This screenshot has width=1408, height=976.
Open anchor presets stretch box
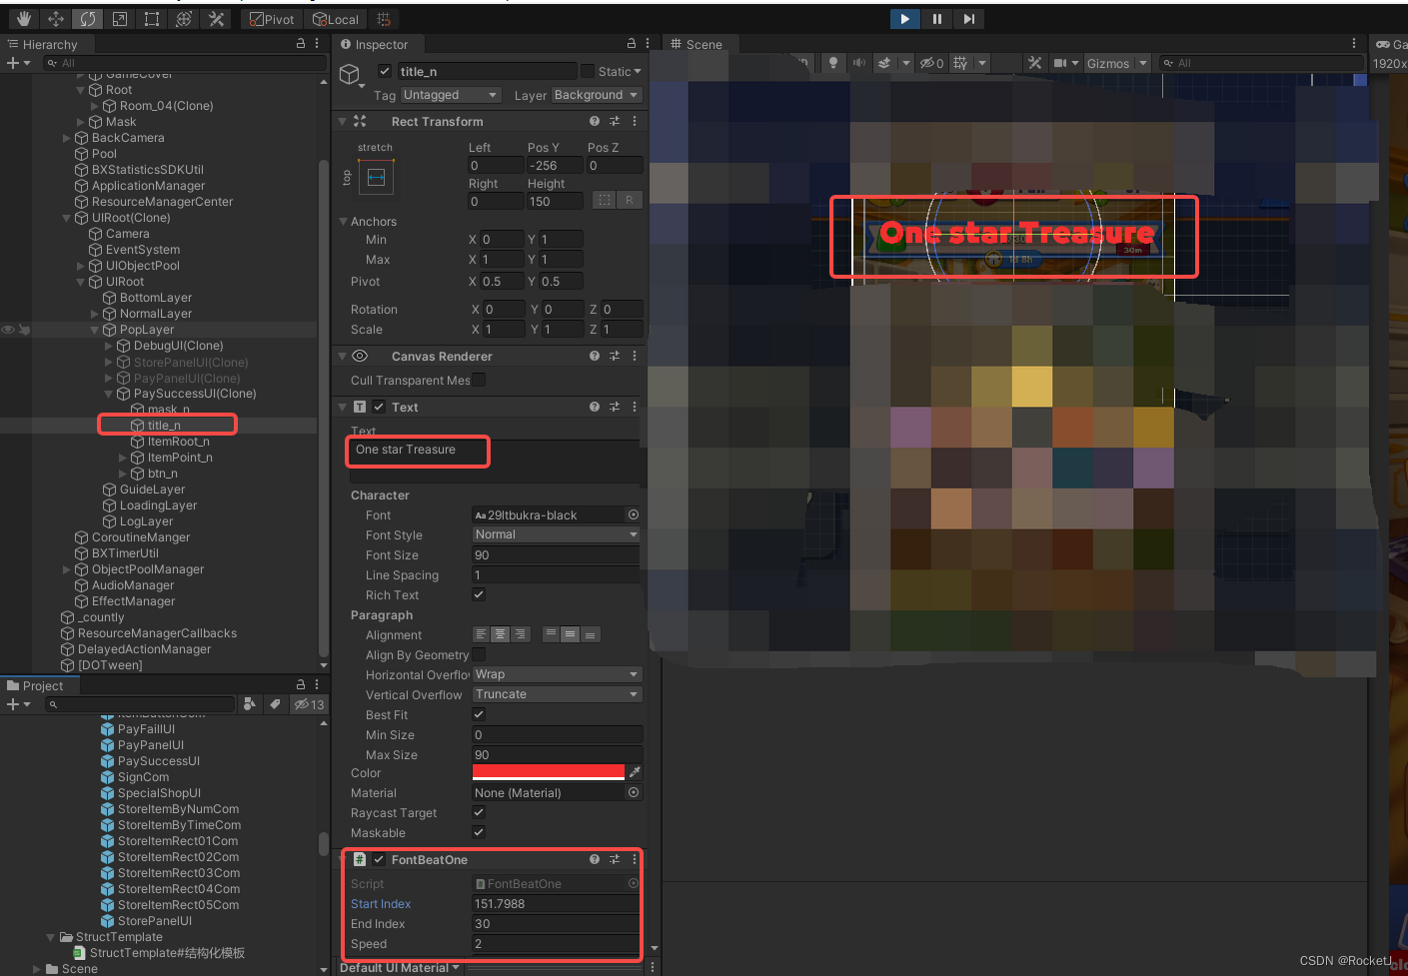tap(376, 178)
